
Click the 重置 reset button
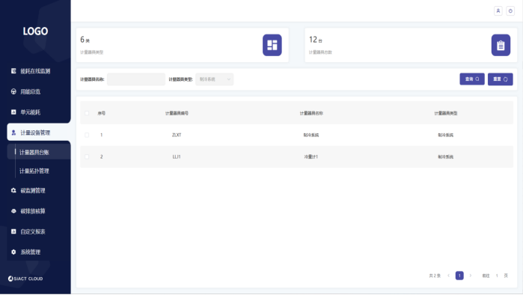point(501,79)
